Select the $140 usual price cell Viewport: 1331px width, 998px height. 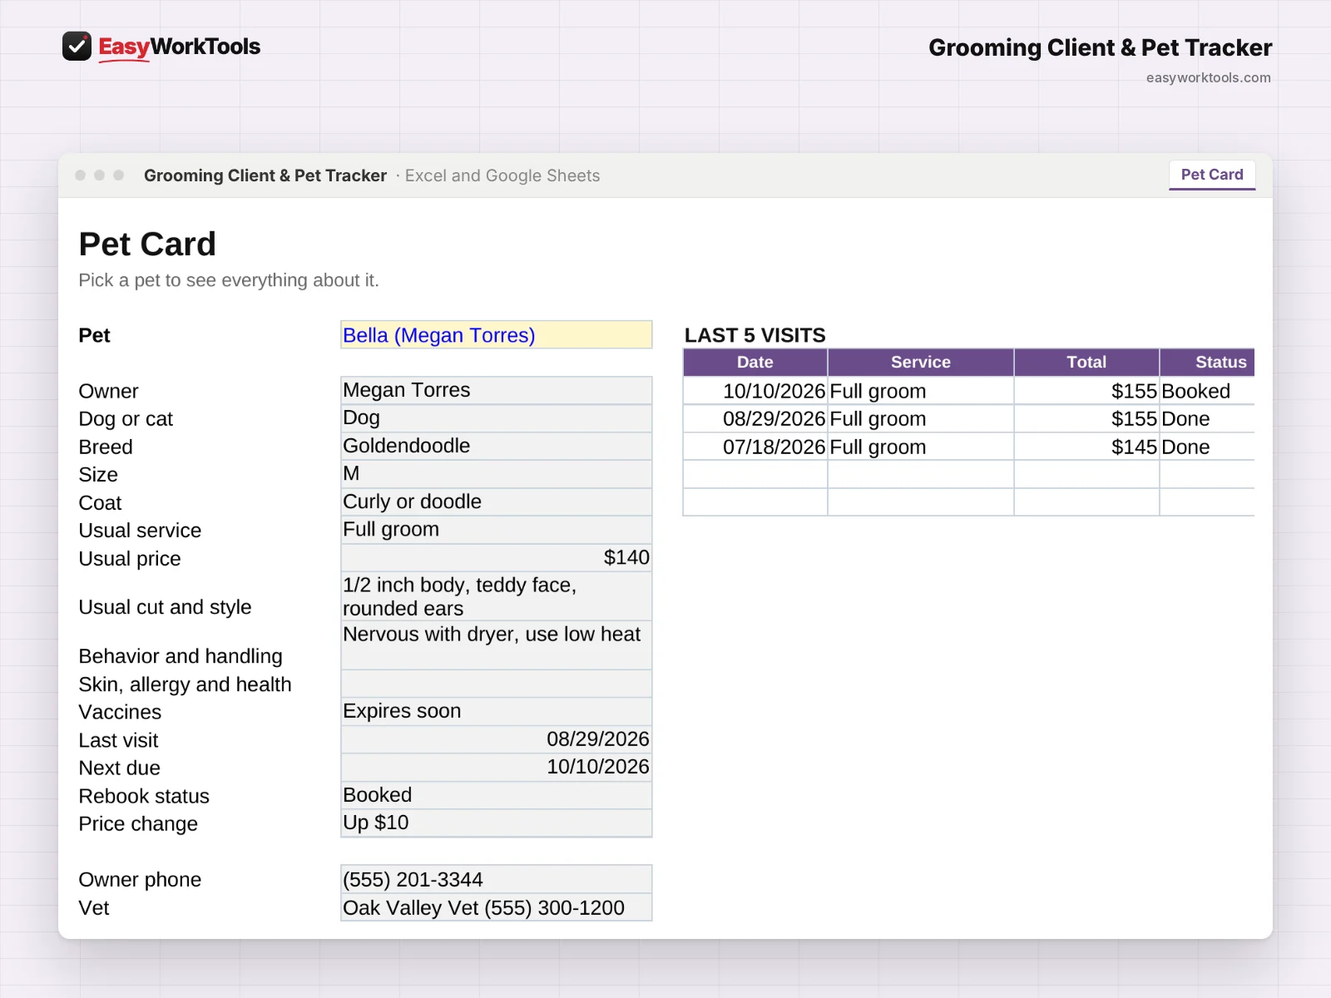[497, 557]
